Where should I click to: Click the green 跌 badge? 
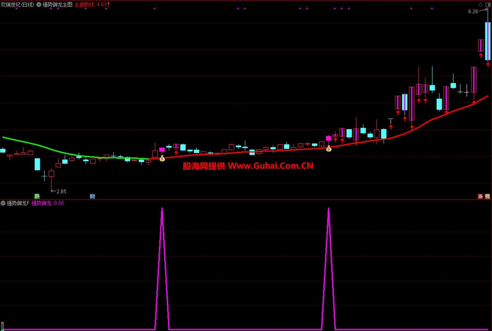point(37,196)
